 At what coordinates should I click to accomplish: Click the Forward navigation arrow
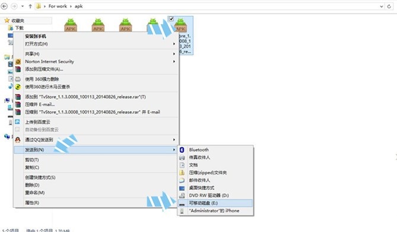tap(14, 7)
